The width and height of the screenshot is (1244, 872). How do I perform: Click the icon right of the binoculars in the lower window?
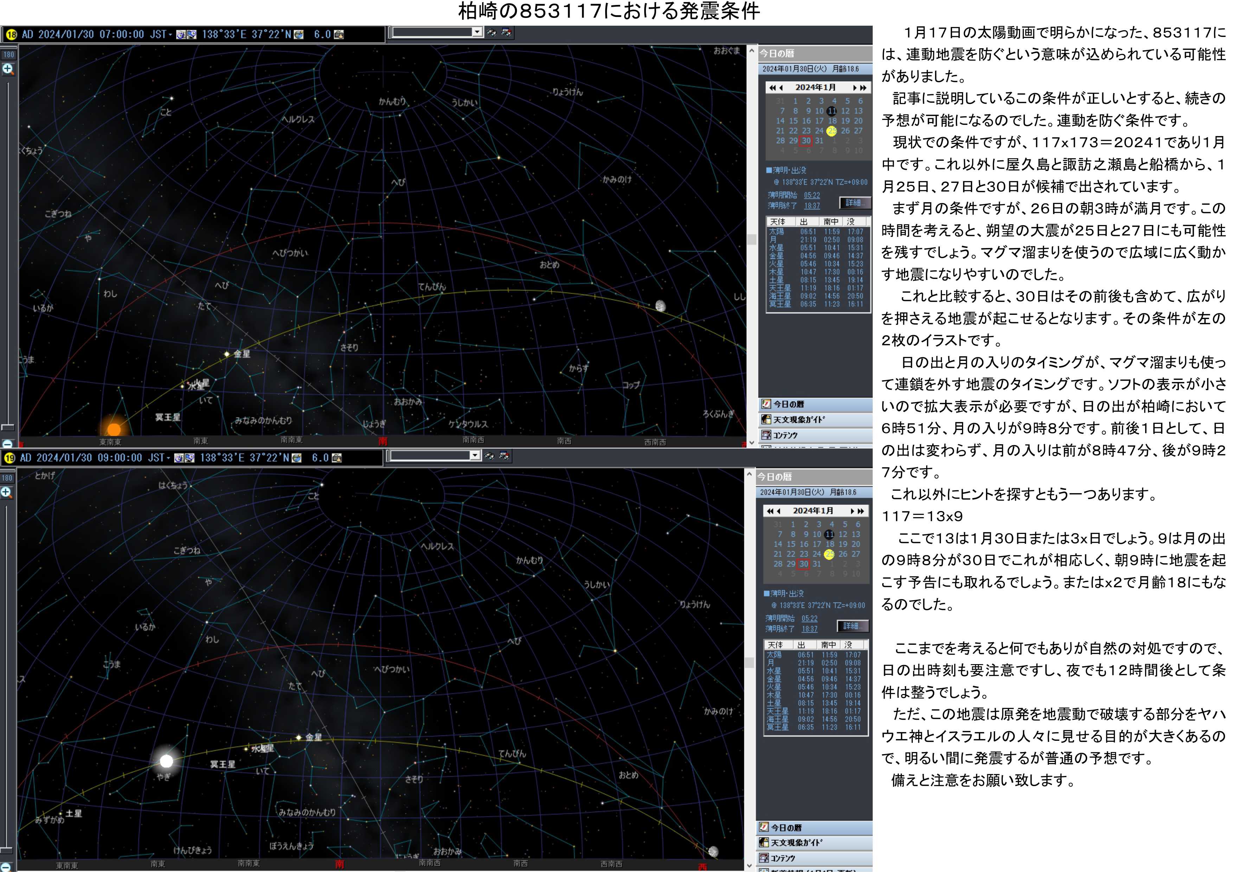(505, 456)
